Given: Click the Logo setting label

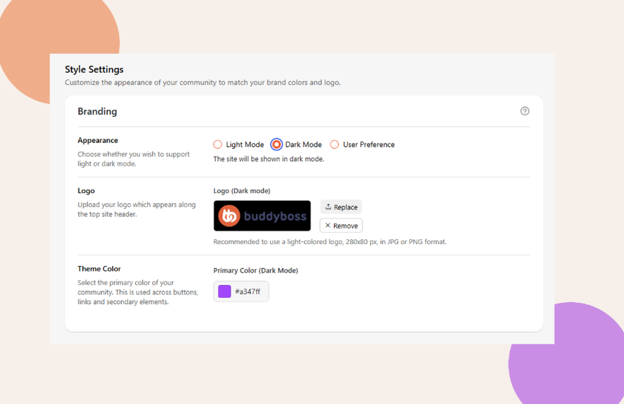Looking at the screenshot, I should pos(86,190).
